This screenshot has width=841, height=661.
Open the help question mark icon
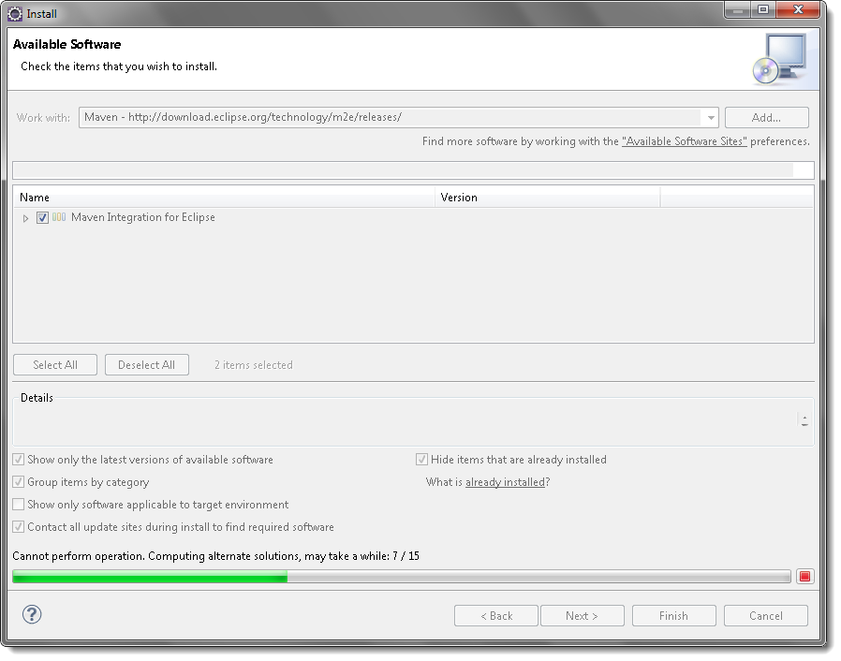[32, 614]
